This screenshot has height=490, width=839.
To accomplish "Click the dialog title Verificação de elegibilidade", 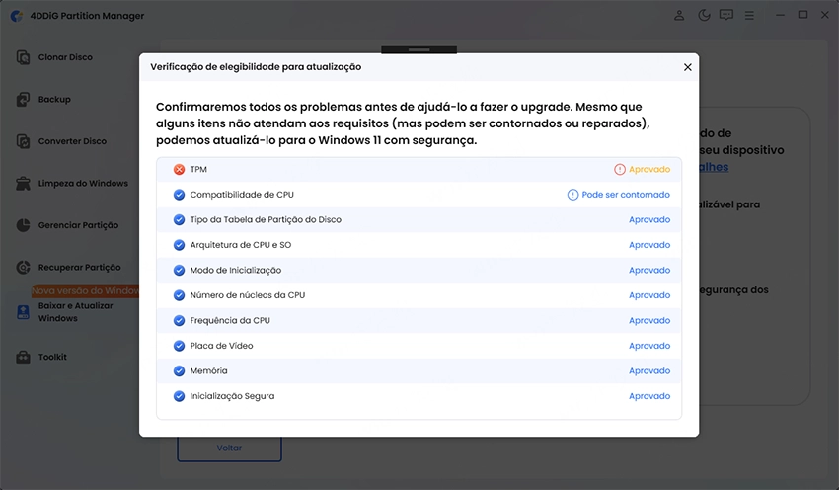I will point(256,67).
